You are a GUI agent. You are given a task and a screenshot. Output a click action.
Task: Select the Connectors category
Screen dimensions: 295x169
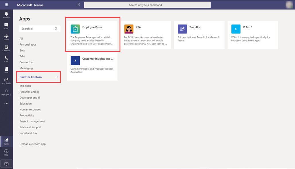[x=27, y=62]
